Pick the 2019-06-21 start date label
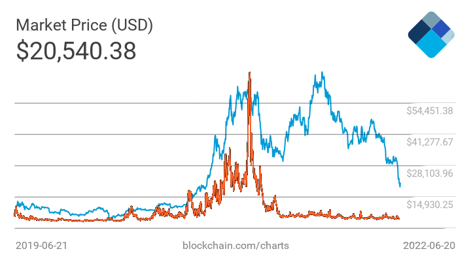 (x=41, y=246)
